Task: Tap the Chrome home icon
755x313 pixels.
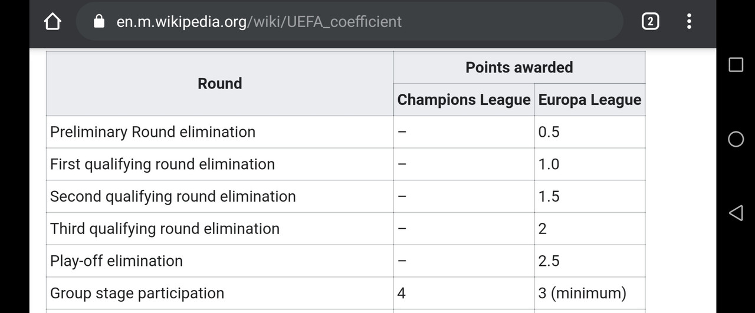Action: [52, 22]
